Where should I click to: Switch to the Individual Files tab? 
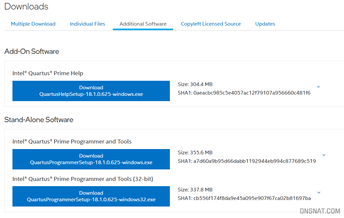pos(87,24)
